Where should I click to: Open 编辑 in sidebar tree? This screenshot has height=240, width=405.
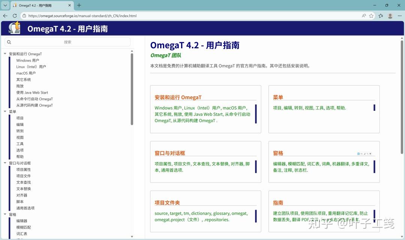point(20,125)
